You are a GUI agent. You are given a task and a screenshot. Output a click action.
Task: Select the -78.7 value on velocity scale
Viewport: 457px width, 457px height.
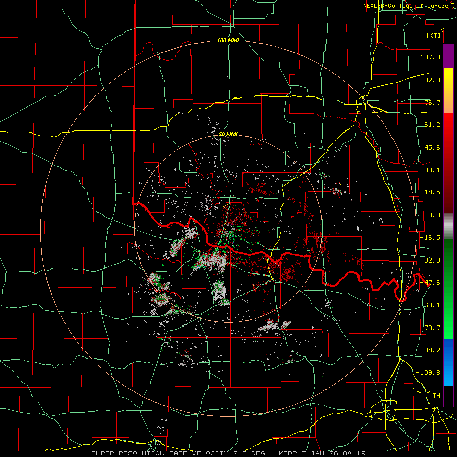[x=430, y=328]
